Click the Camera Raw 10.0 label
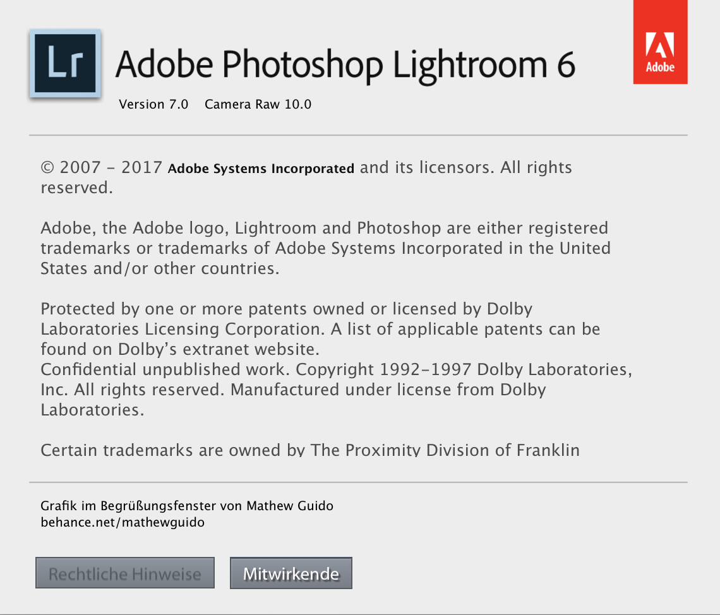This screenshot has height=615, width=720. click(258, 104)
